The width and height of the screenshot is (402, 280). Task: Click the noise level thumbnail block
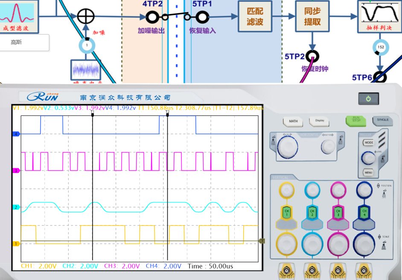[87, 70]
